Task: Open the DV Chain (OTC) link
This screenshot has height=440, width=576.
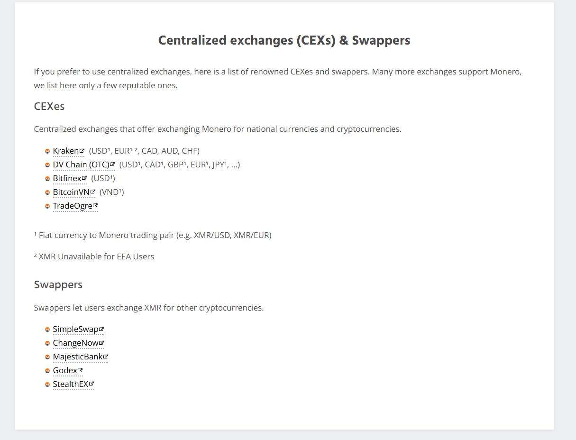Action: [81, 165]
